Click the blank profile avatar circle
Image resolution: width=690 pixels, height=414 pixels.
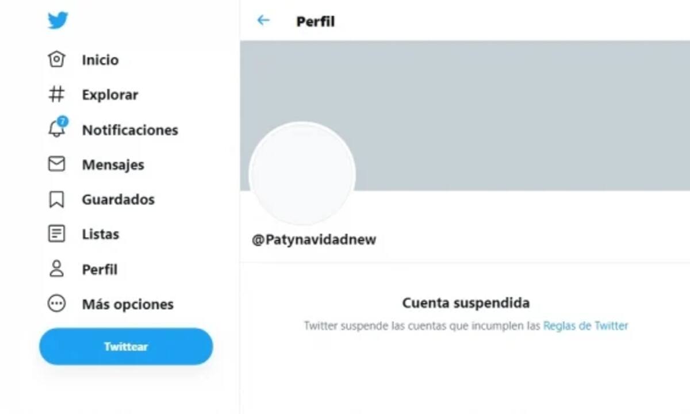pos(302,174)
